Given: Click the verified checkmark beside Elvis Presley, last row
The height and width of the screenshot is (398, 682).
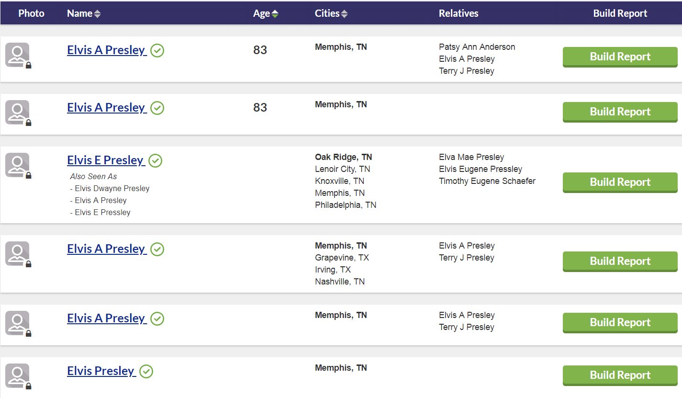Looking at the screenshot, I should (146, 372).
